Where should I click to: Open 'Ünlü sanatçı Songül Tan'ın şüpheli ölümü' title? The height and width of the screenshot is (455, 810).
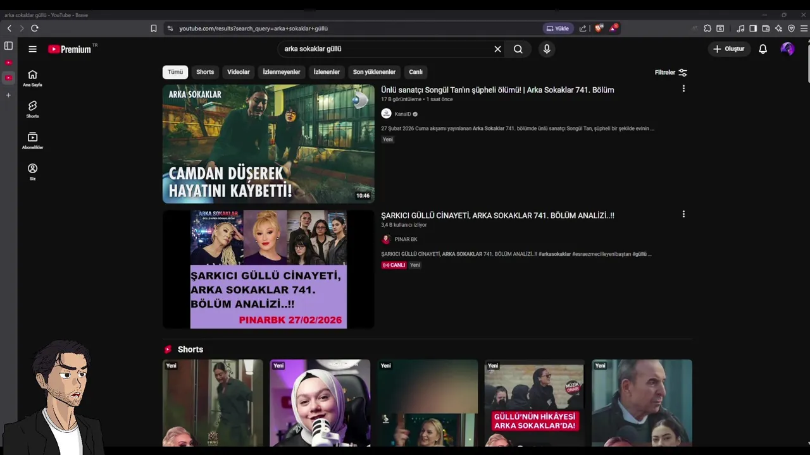[x=497, y=90]
